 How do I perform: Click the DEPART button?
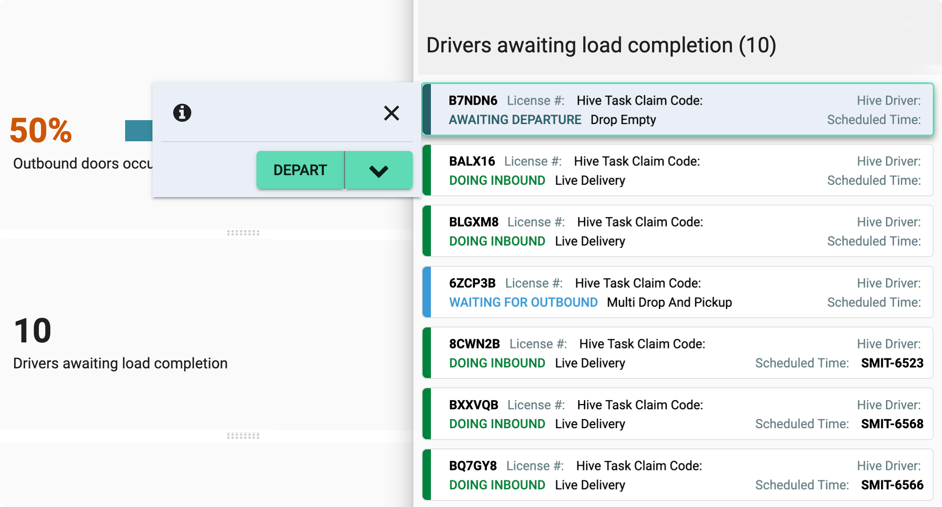pos(300,170)
